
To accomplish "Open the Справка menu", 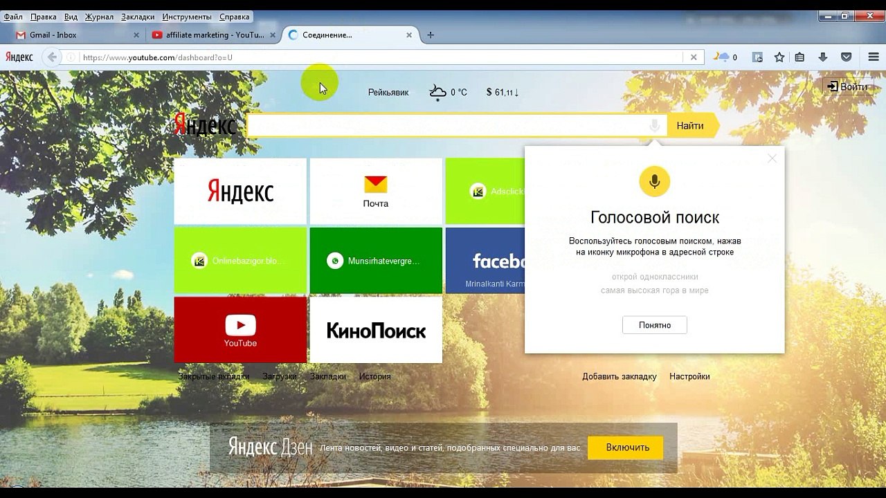I will 234,17.
